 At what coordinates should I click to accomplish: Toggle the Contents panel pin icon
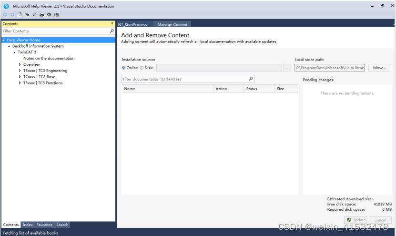tap(112, 23)
